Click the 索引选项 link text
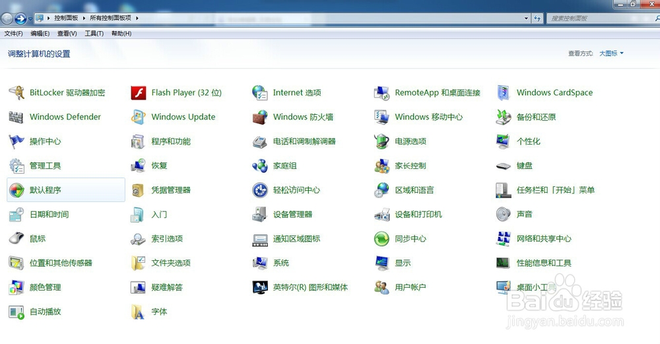This screenshot has height=344, width=660. [167, 239]
